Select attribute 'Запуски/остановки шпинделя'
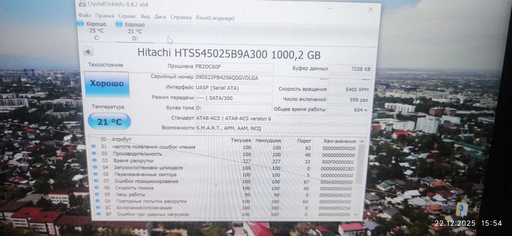This screenshot has height=236, width=512. point(148,168)
